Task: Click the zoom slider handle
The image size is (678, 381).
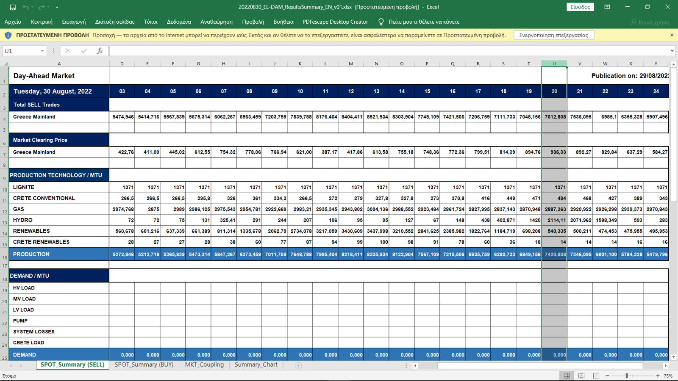Action: point(627,375)
